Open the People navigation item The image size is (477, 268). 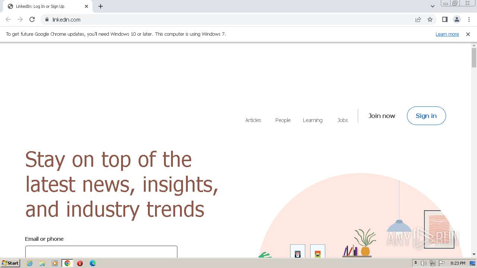tap(283, 120)
